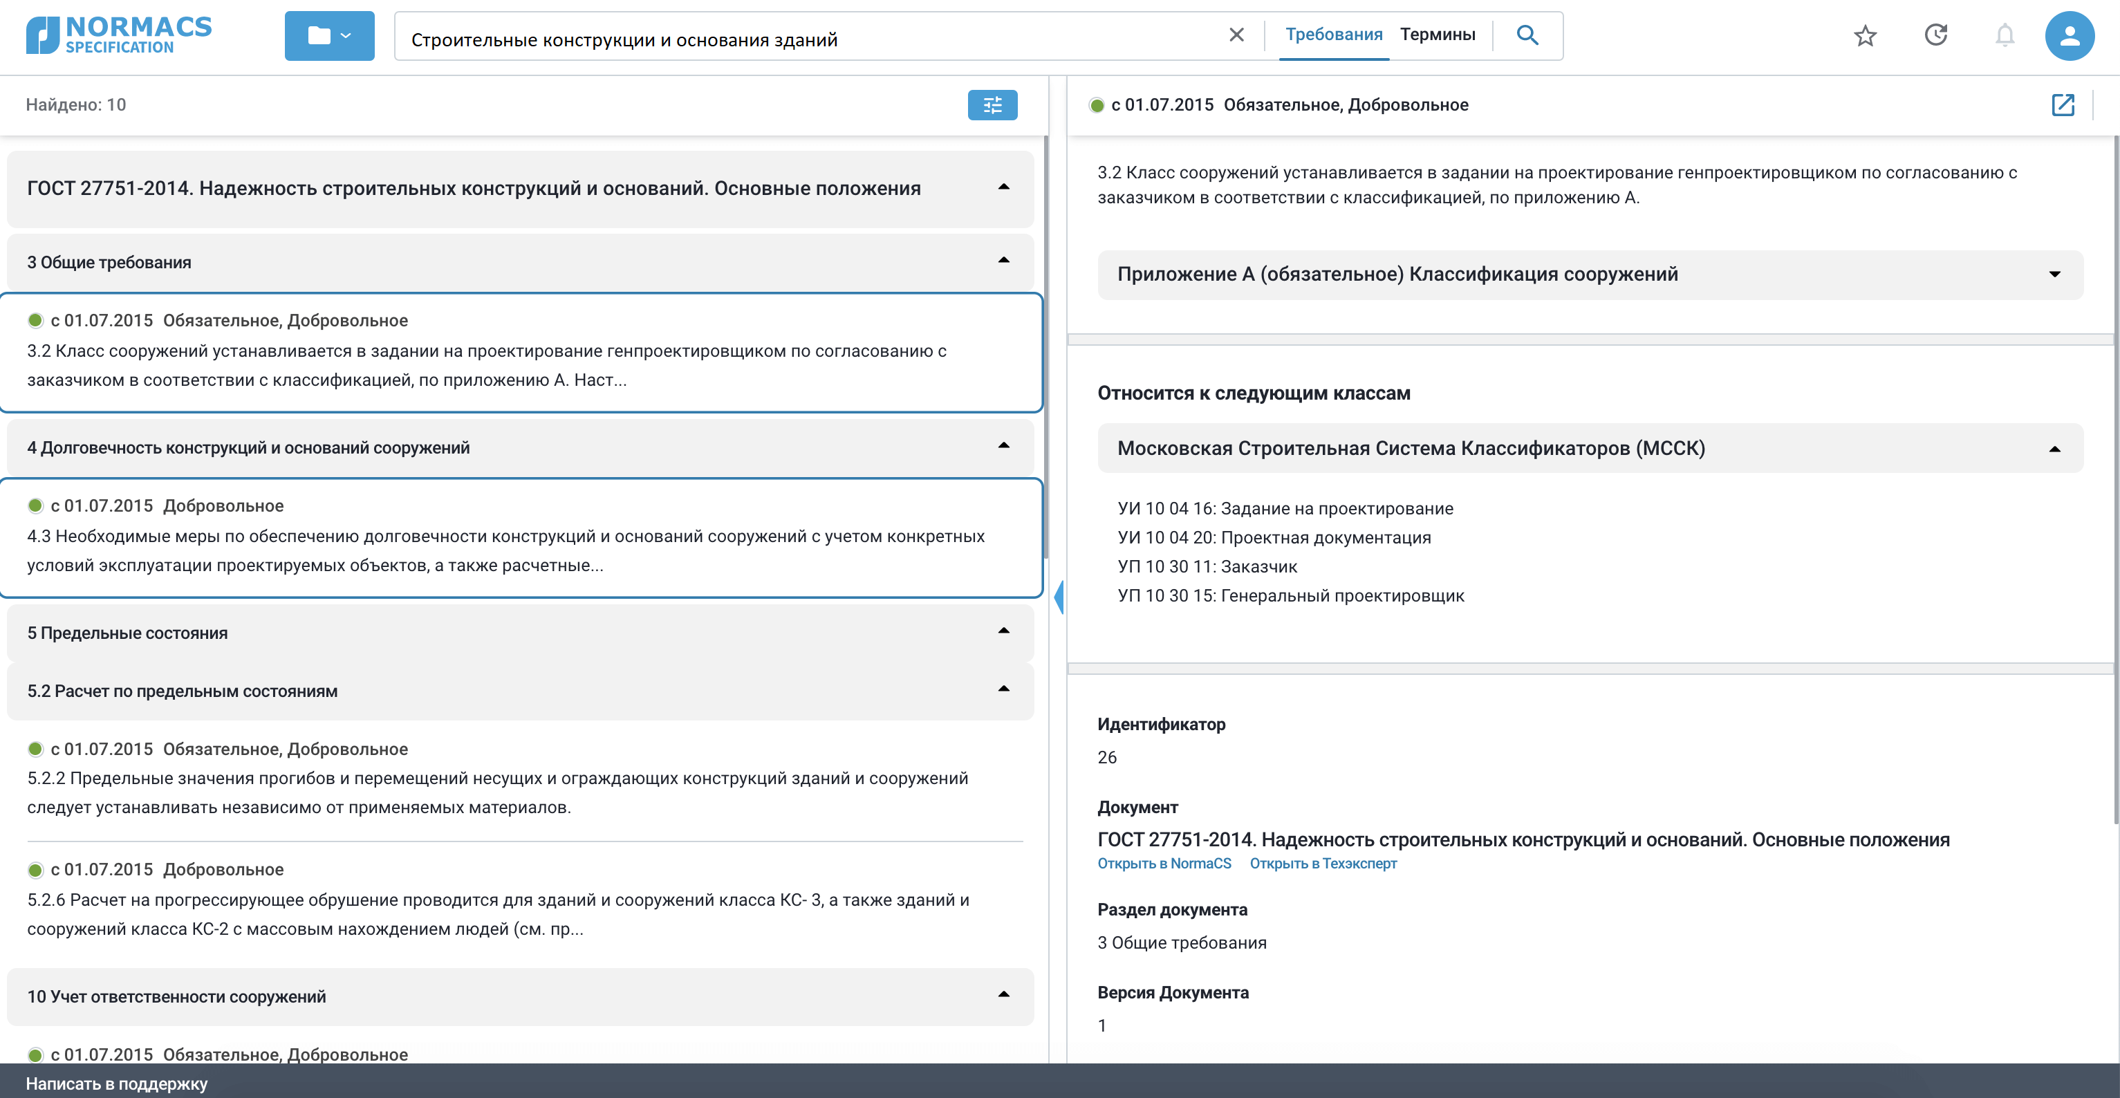Click green status dot in details header
Viewport: 2120px width, 1098px height.
click(1096, 105)
